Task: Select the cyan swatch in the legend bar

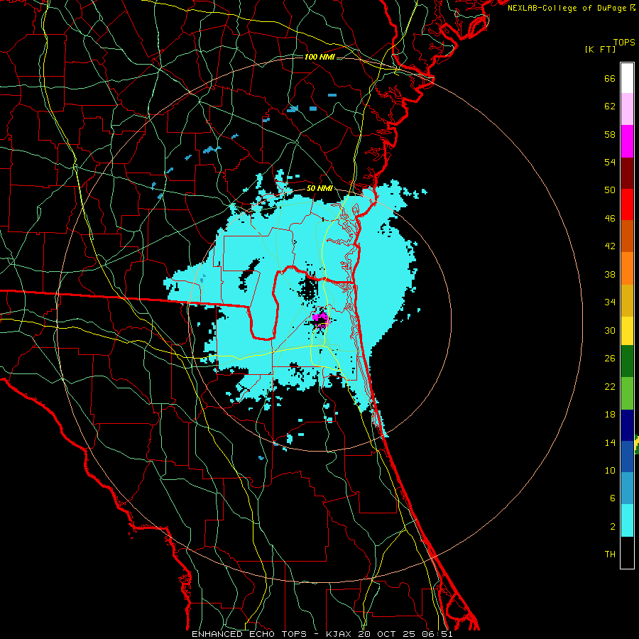Action: [x=627, y=520]
